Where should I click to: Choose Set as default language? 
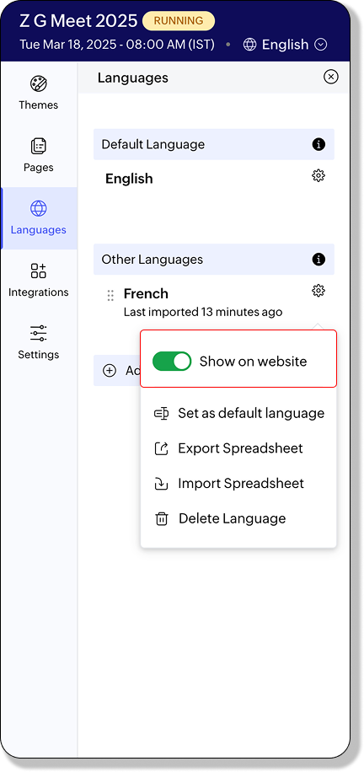tap(239, 413)
